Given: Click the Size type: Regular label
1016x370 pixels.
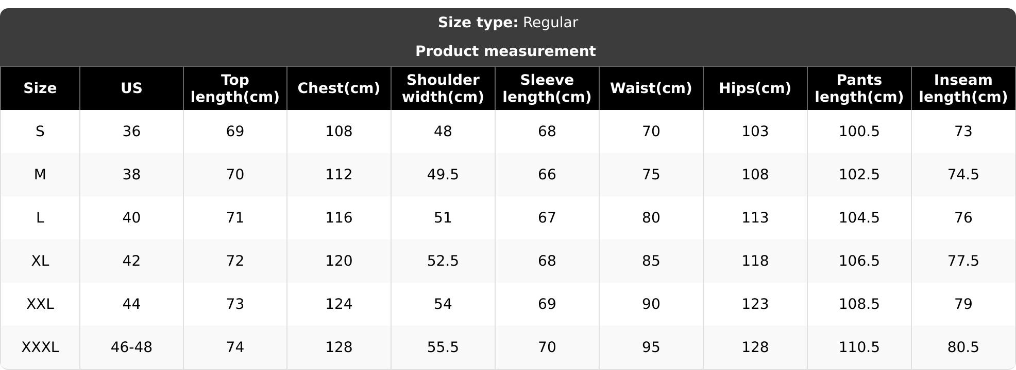Looking at the screenshot, I should [x=508, y=23].
